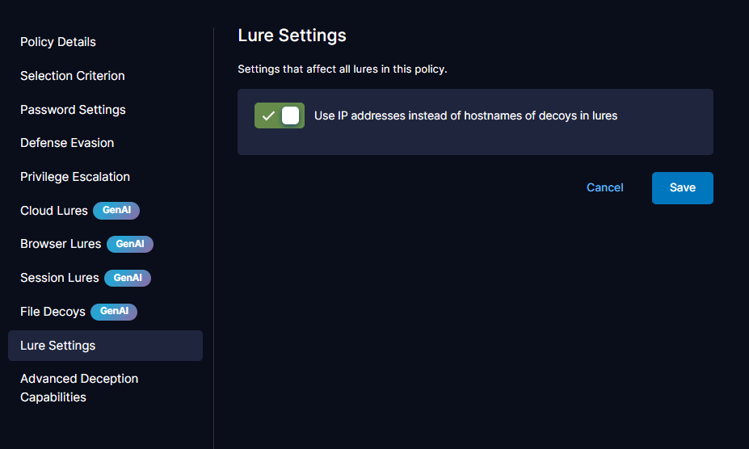
Task: Save the lure settings
Action: [682, 187]
